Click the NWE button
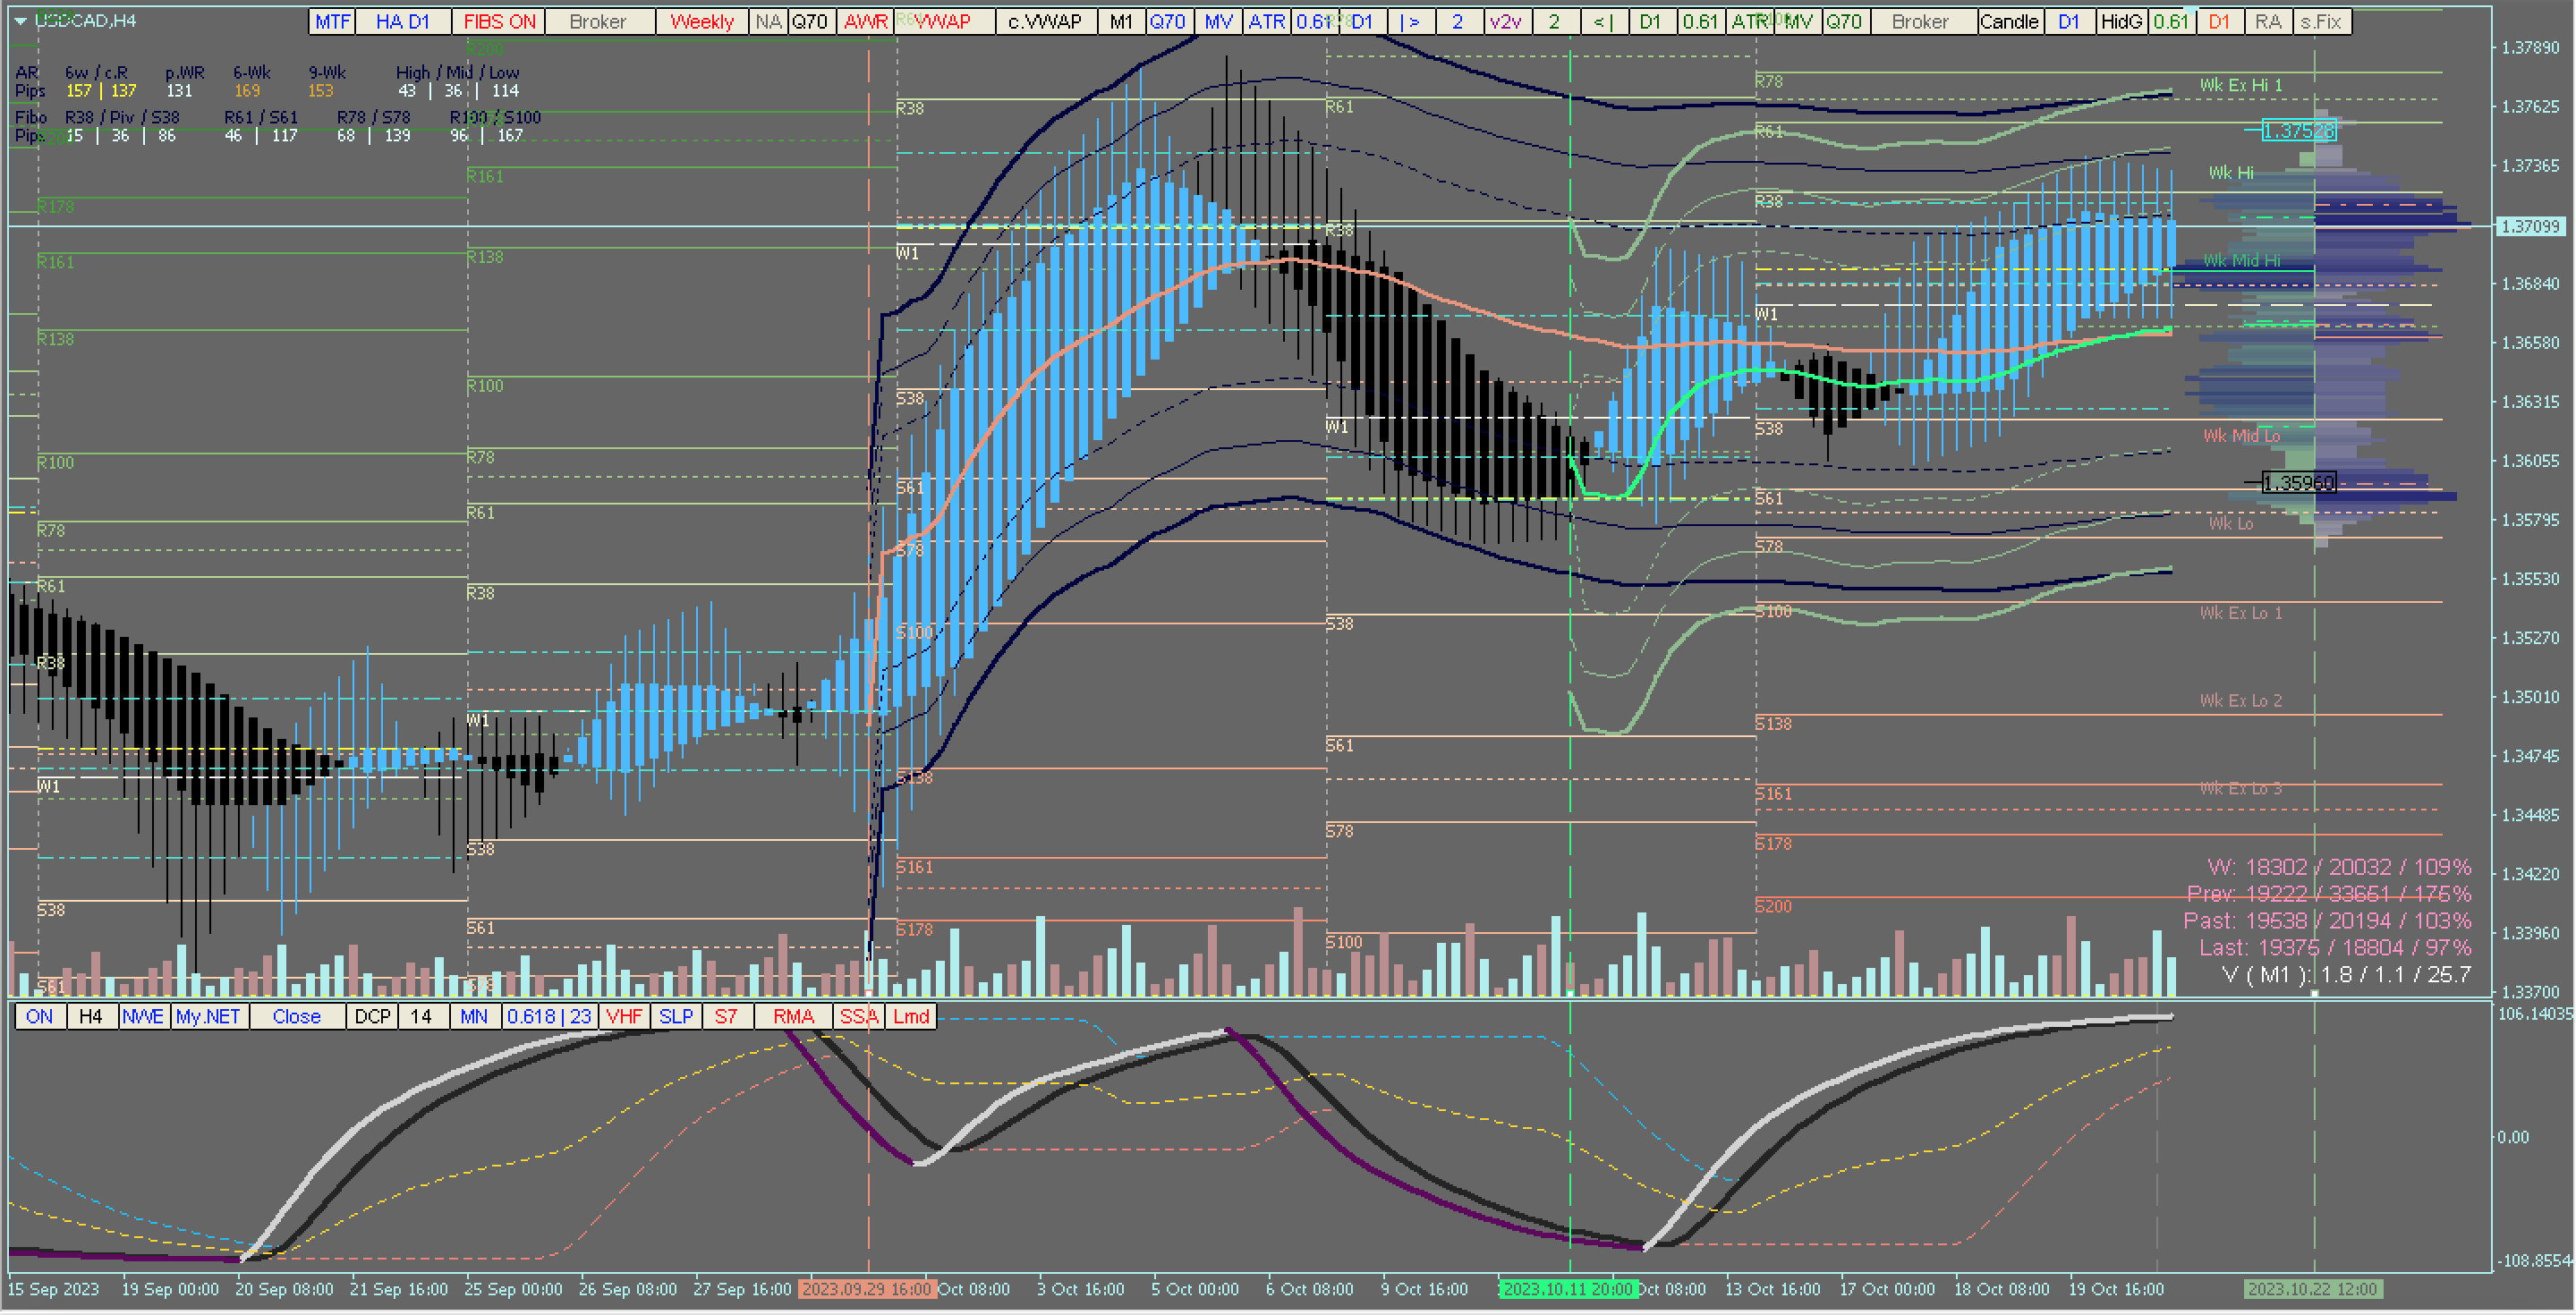2576x1315 pixels. (143, 1017)
